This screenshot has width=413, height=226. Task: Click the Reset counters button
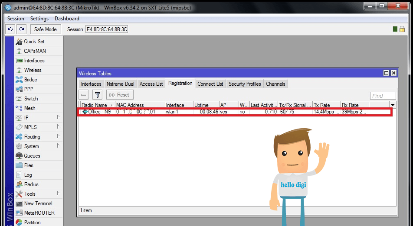click(120, 95)
